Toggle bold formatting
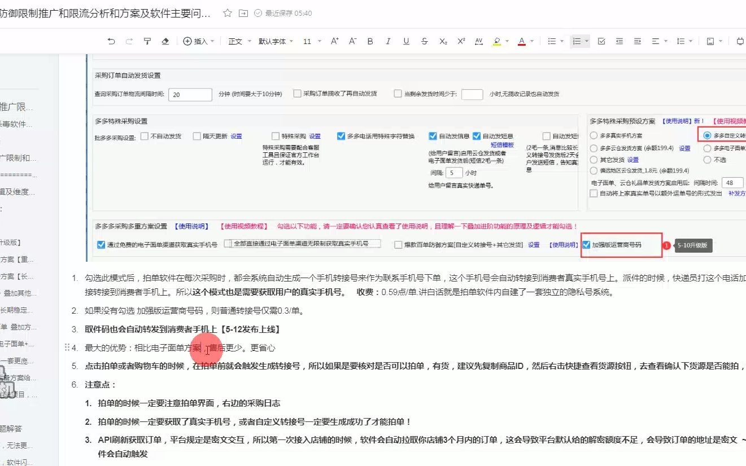The image size is (746, 466). coord(370,41)
